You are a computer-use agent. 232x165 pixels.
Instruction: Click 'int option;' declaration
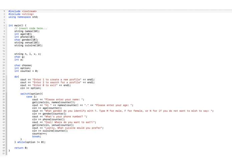coord(22,68)
